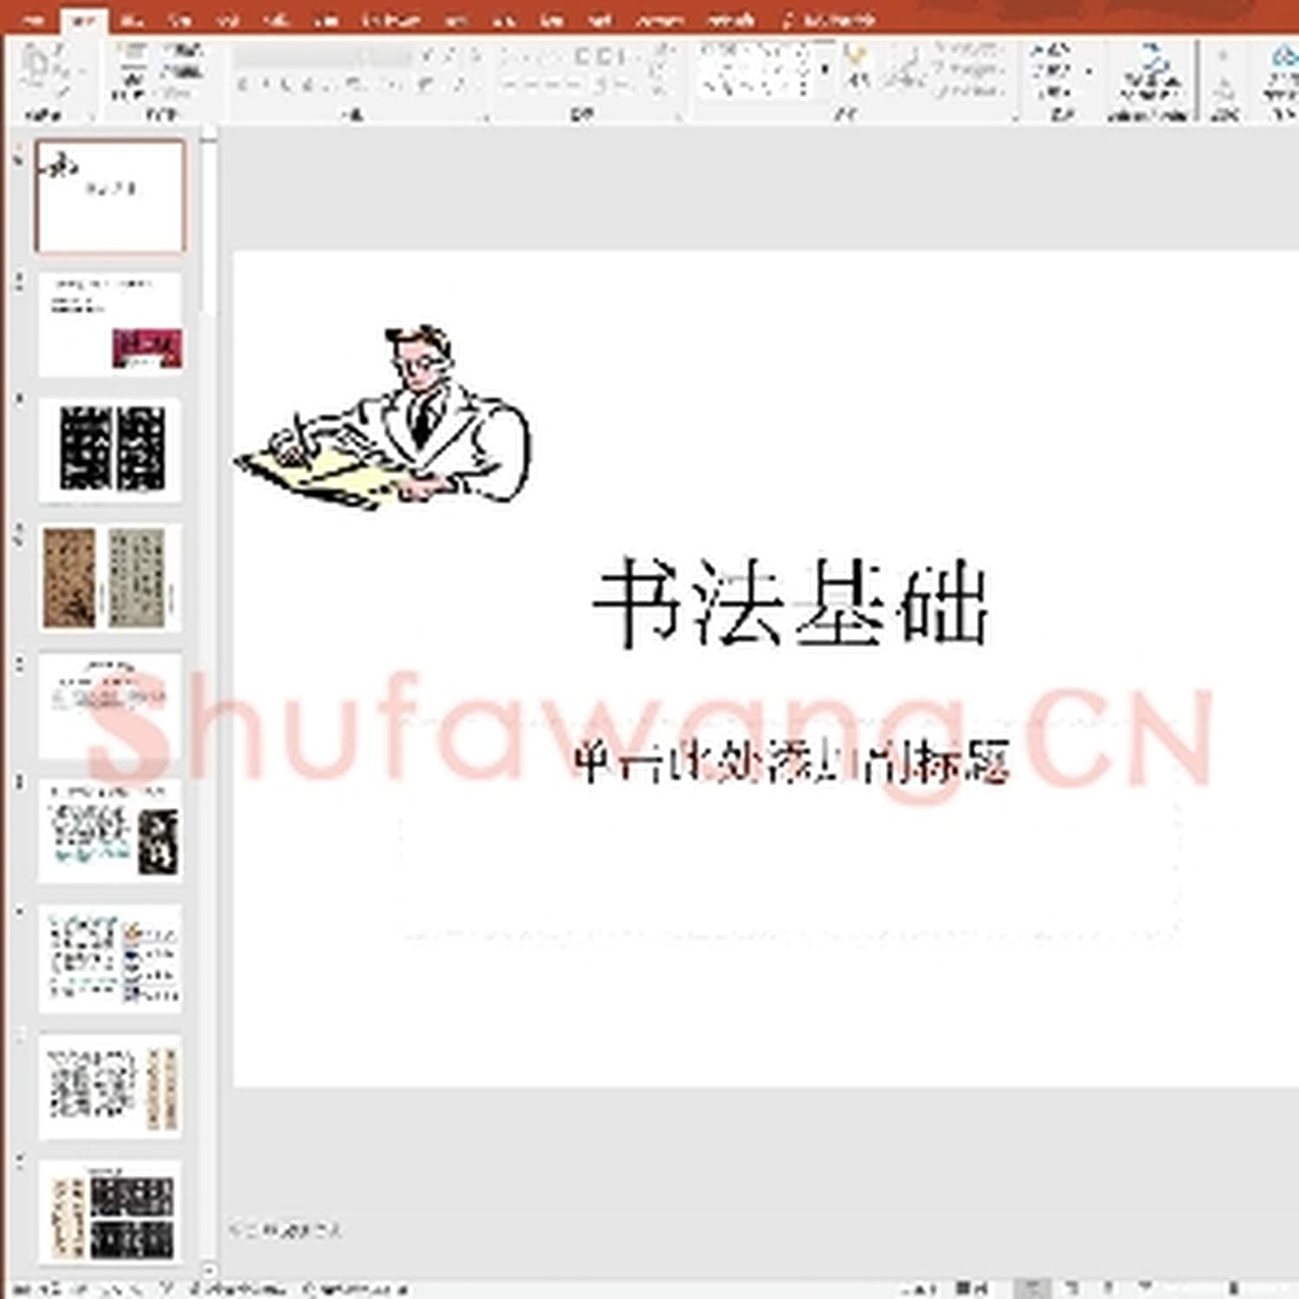Click the 单击此处添加副标题 subtitle placeholder

[x=791, y=764]
